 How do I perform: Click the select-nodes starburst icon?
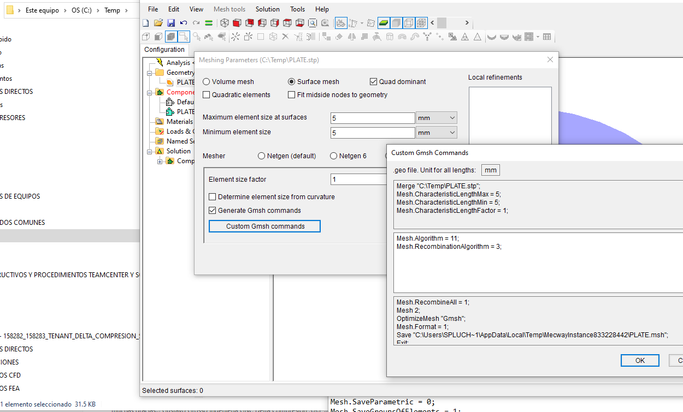pos(235,37)
